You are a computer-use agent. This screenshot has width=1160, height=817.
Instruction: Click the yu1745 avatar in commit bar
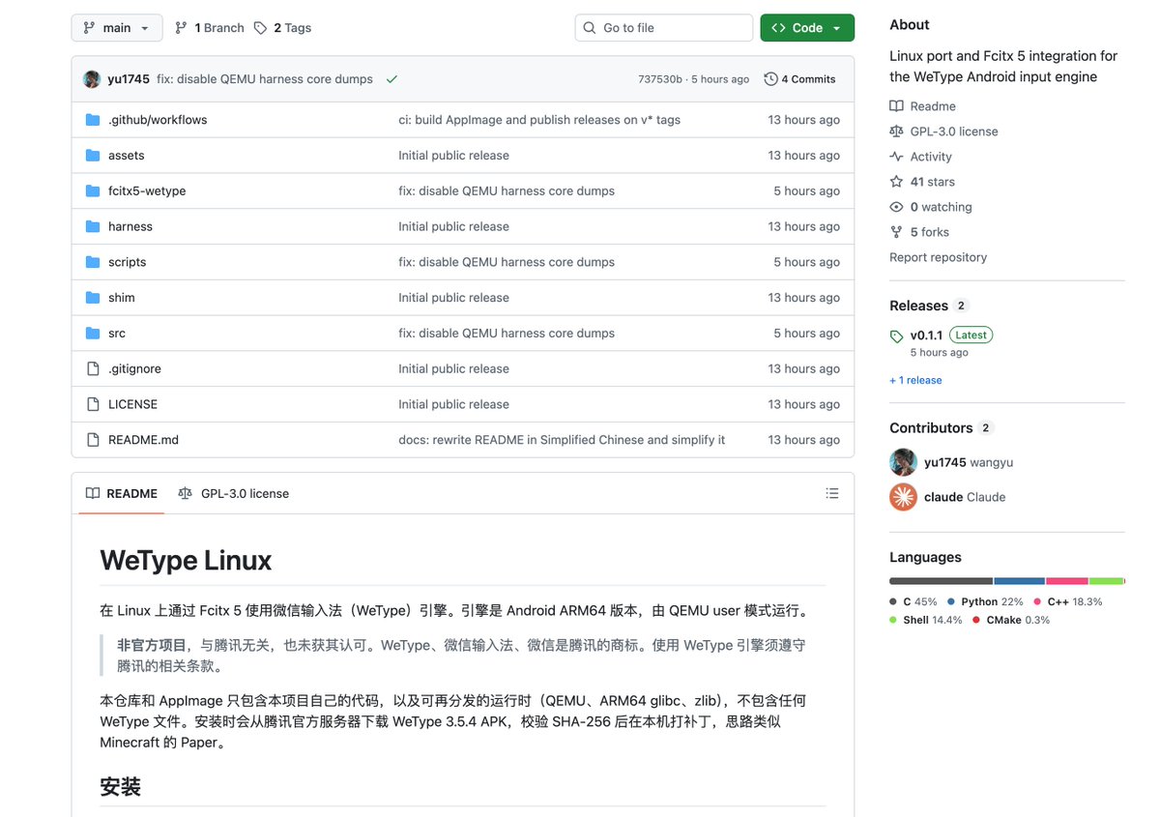point(92,79)
